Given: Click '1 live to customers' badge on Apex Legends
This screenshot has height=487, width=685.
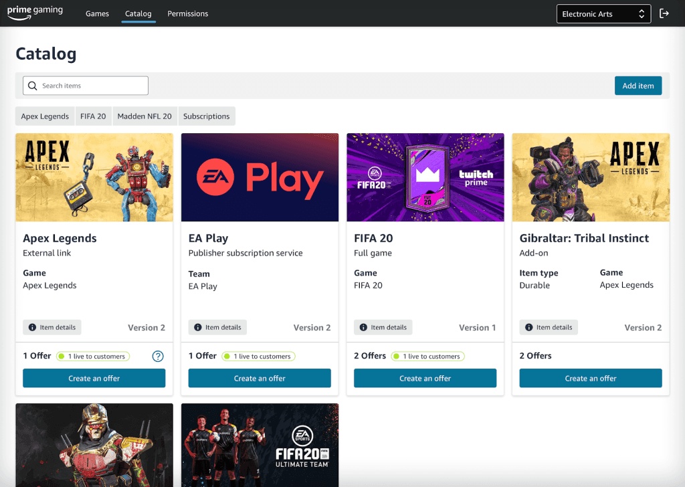Looking at the screenshot, I should click(93, 357).
